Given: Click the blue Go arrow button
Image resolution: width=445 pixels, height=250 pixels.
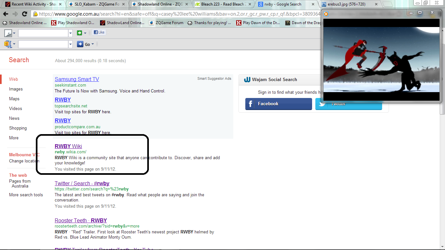Looking at the screenshot, I should coord(80,44).
